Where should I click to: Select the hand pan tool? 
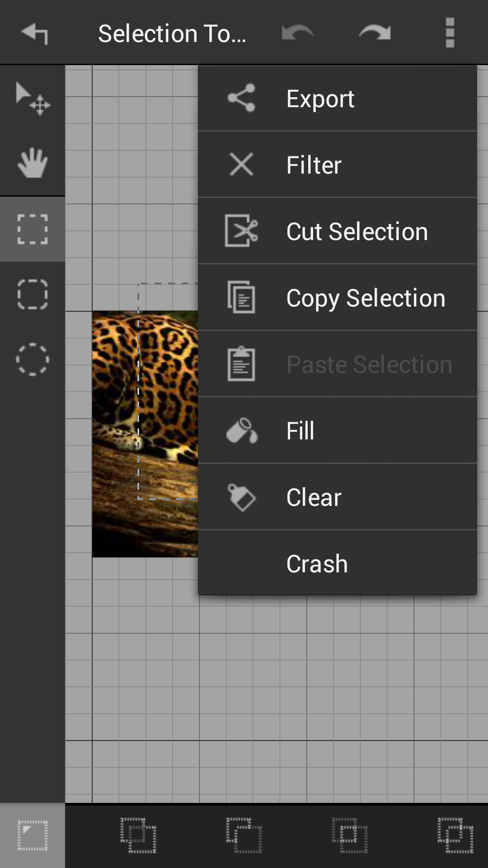(x=33, y=163)
